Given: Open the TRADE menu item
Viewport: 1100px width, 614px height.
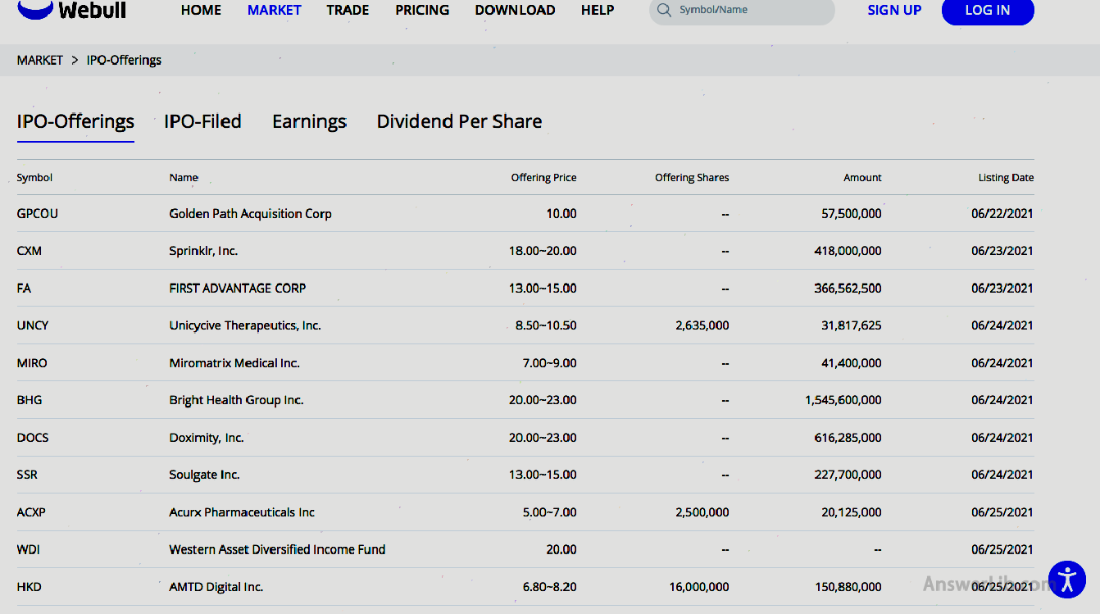Looking at the screenshot, I should 348,10.
